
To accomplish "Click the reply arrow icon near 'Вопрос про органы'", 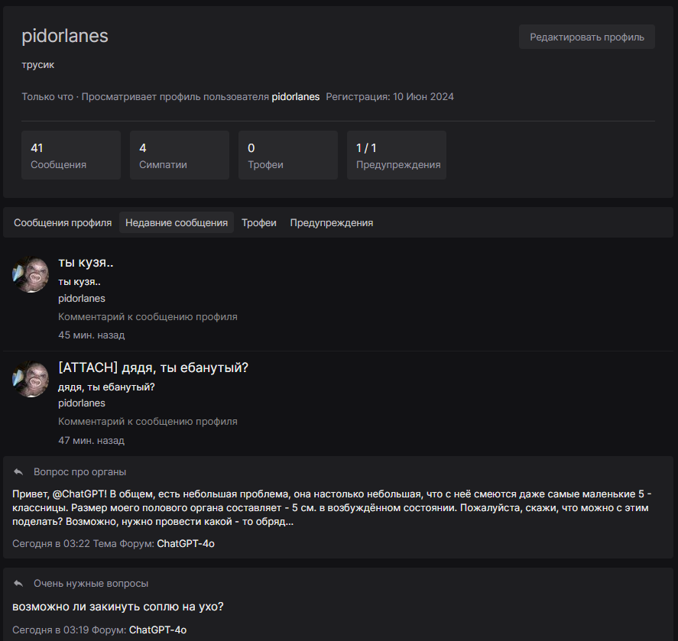I will pos(18,472).
